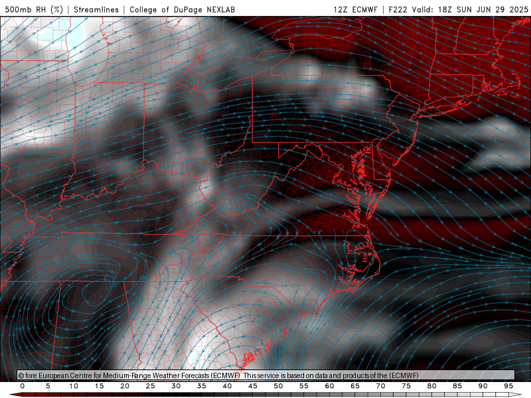
Task: Click the "65" color bar label
Action: pos(355,386)
